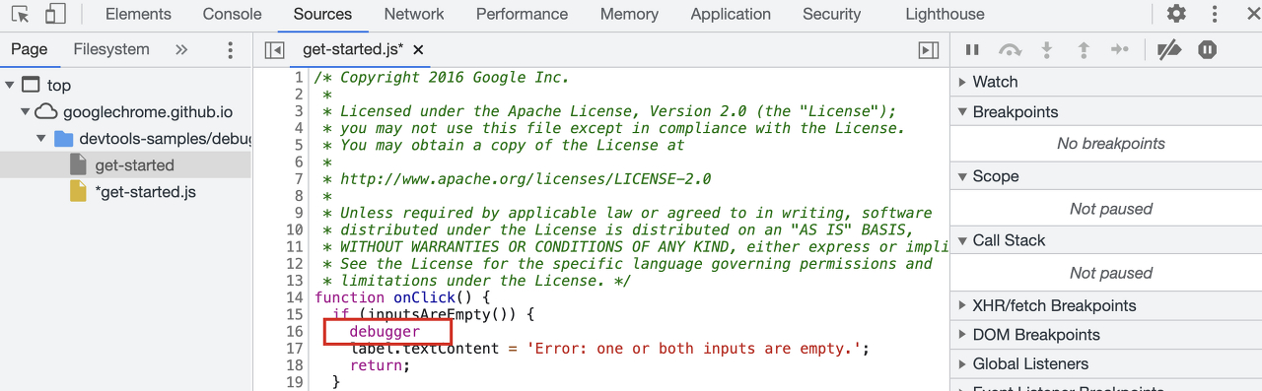Switch to the Elements panel tab

(138, 14)
